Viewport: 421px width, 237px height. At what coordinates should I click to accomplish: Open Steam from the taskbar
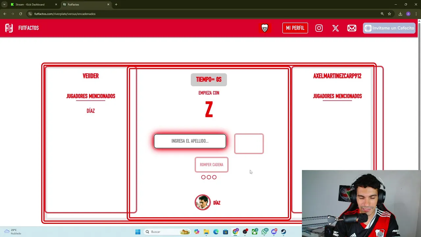coord(284,232)
